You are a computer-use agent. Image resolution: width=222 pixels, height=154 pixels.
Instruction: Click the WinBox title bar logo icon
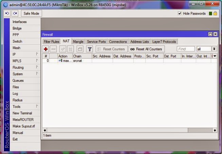pos(5,5)
